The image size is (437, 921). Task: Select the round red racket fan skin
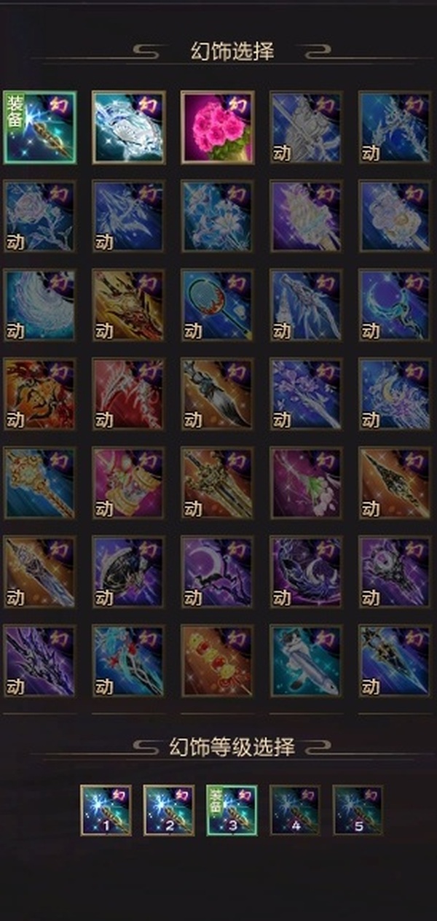click(218, 305)
